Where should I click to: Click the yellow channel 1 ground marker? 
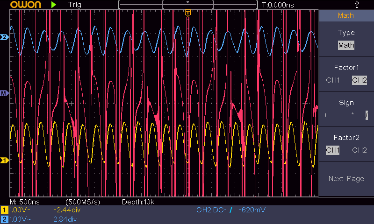[x=5, y=161]
